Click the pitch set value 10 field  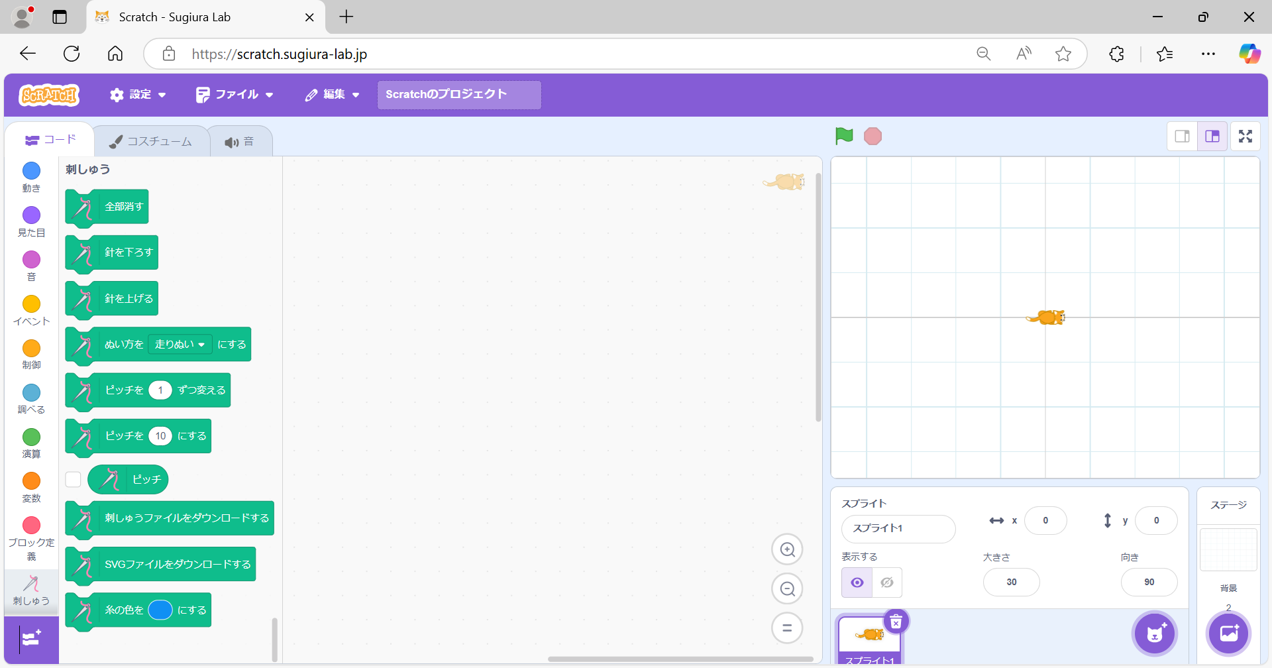click(x=160, y=436)
